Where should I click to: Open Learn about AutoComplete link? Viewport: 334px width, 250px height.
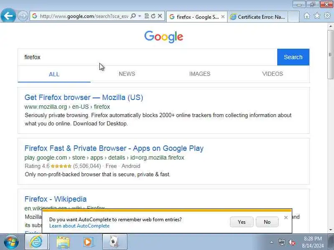[79, 226]
